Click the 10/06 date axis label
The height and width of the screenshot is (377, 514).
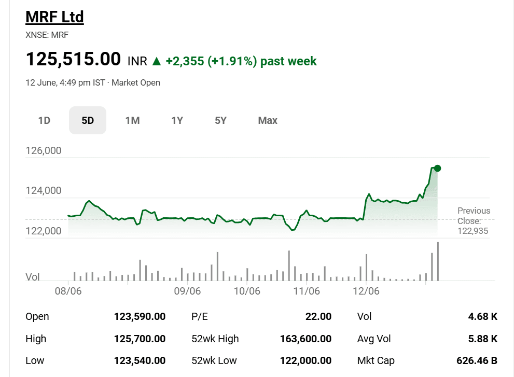(247, 291)
